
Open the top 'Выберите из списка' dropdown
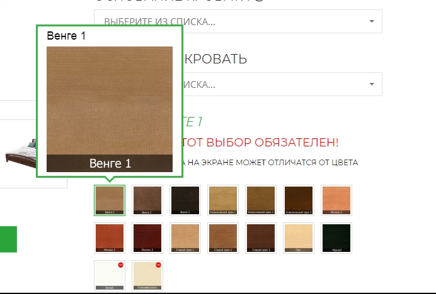pos(238,21)
